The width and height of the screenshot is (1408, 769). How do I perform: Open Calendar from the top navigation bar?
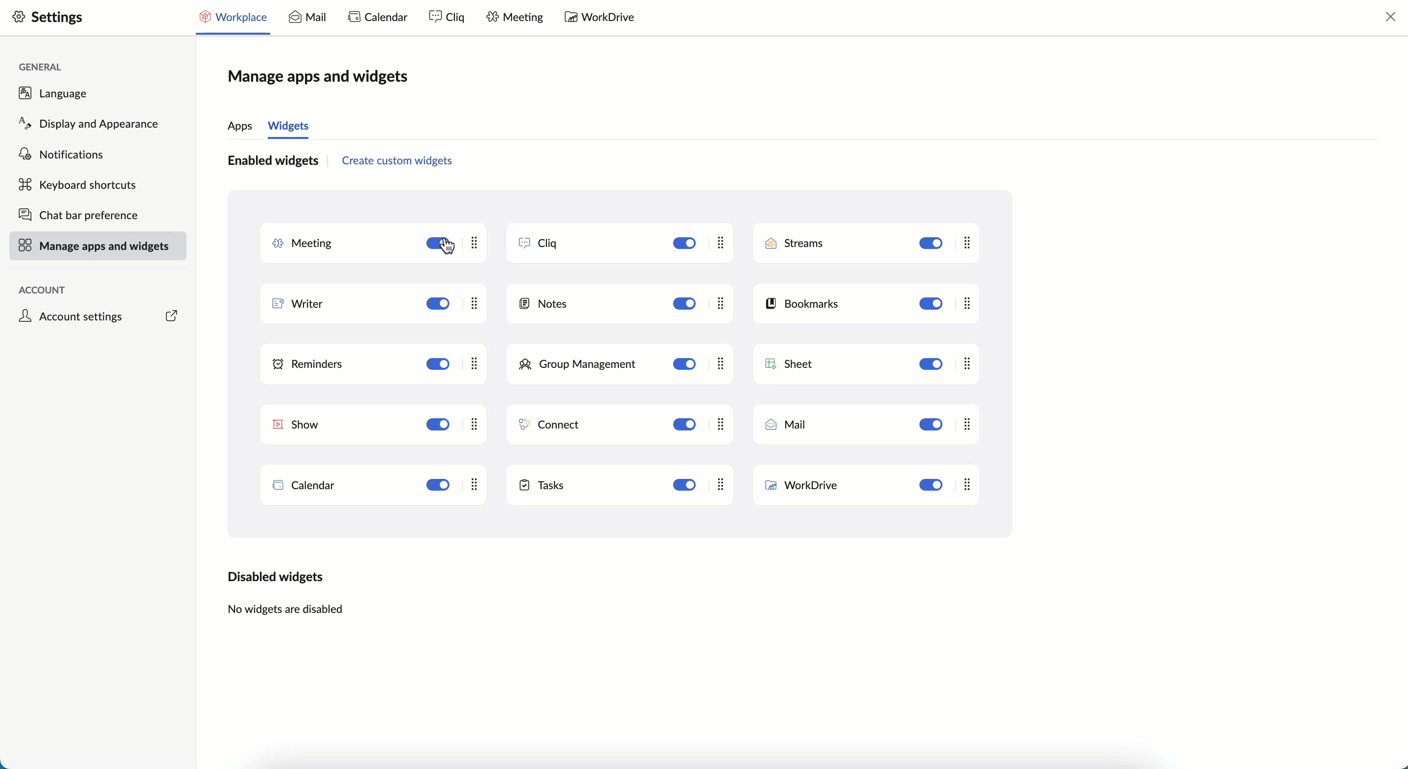[x=377, y=17]
